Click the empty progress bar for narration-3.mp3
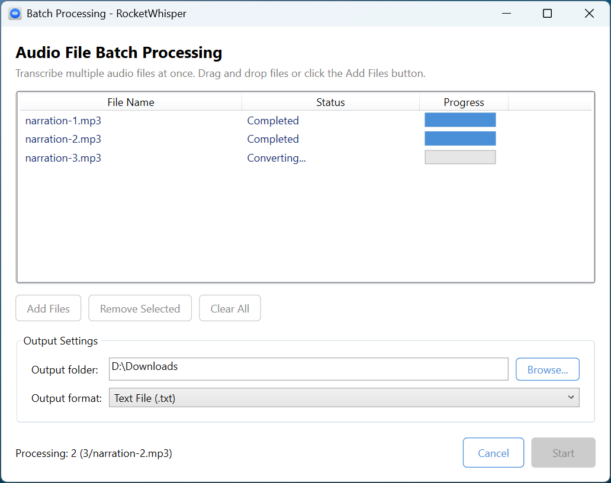 click(460, 157)
